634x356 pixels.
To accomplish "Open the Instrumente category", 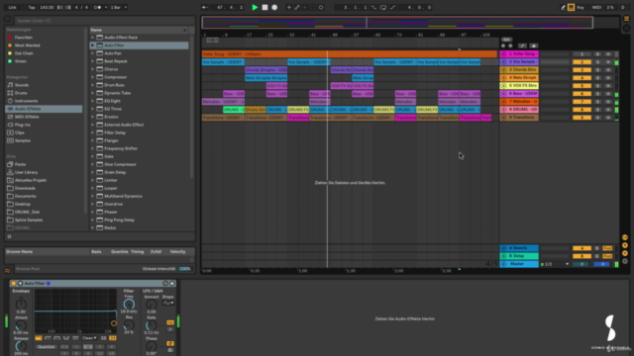I will tap(26, 101).
